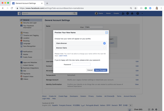The width and height of the screenshot is (164, 111).
Task: Open General in settings sidebar
Action: pyautogui.click(x=31, y=20)
